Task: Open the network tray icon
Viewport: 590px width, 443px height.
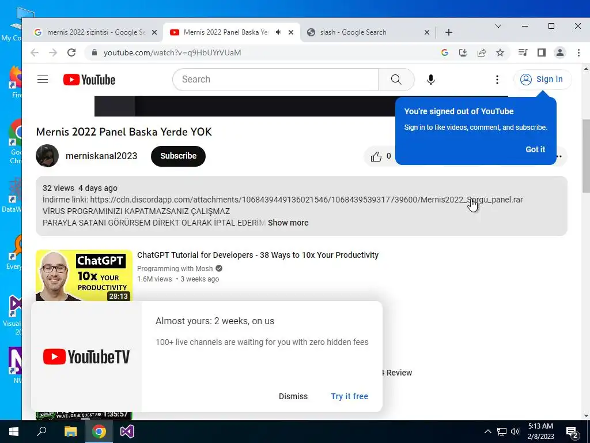Action: [502, 431]
